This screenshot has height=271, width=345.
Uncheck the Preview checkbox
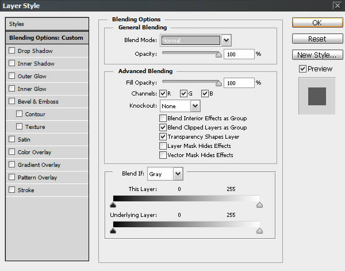coord(302,69)
